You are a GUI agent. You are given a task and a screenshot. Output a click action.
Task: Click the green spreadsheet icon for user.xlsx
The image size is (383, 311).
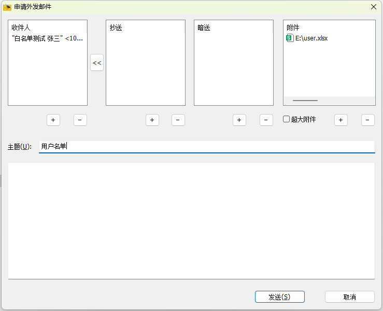click(x=290, y=38)
